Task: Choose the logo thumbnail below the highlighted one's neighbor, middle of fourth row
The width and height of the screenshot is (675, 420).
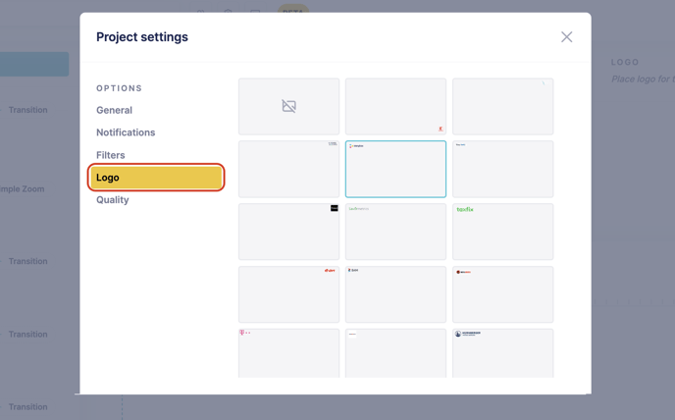Action: coord(395,294)
